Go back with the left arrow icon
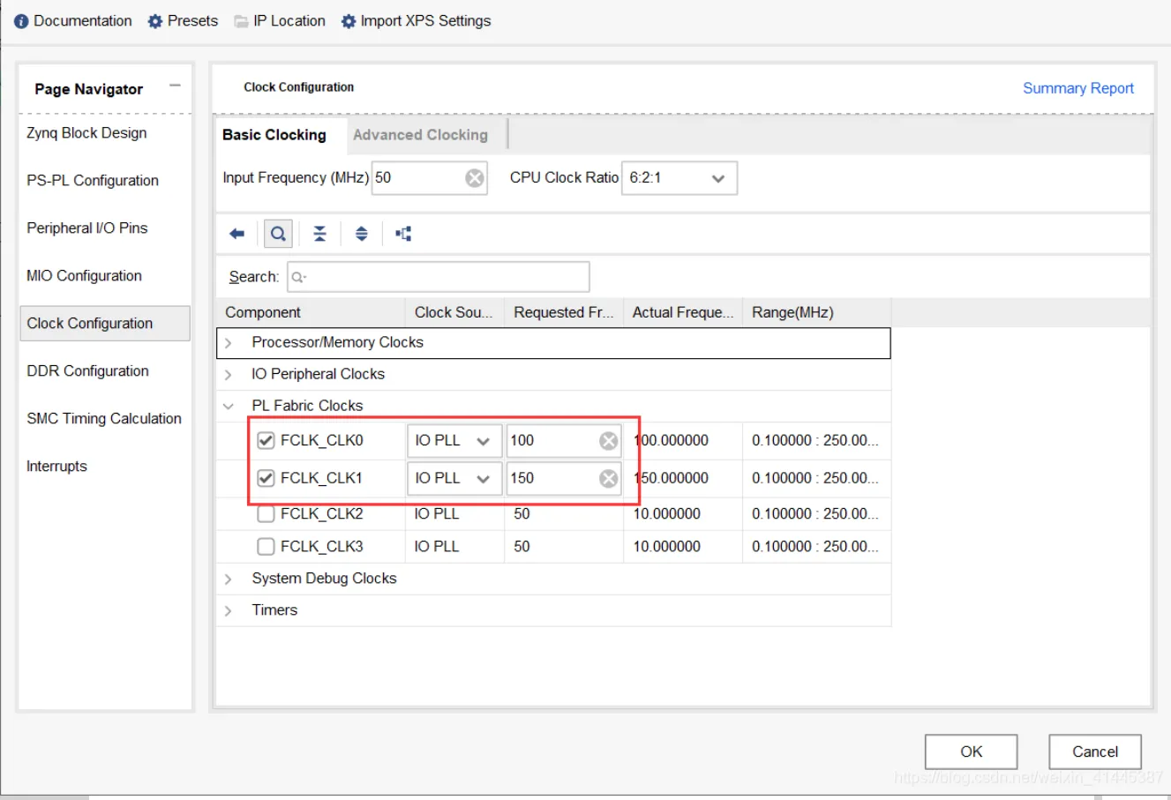 pos(236,234)
